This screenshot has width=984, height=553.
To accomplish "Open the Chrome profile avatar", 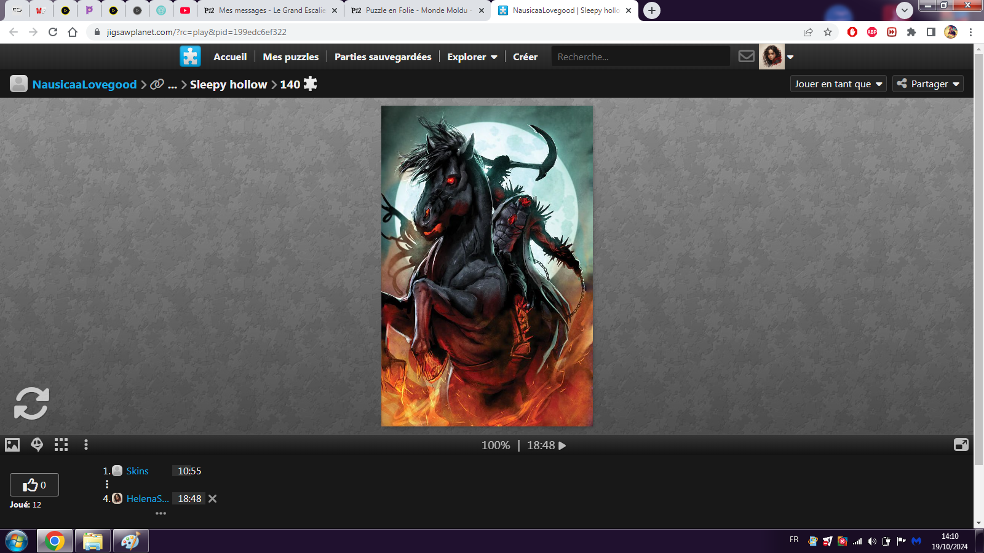I will coord(951,32).
